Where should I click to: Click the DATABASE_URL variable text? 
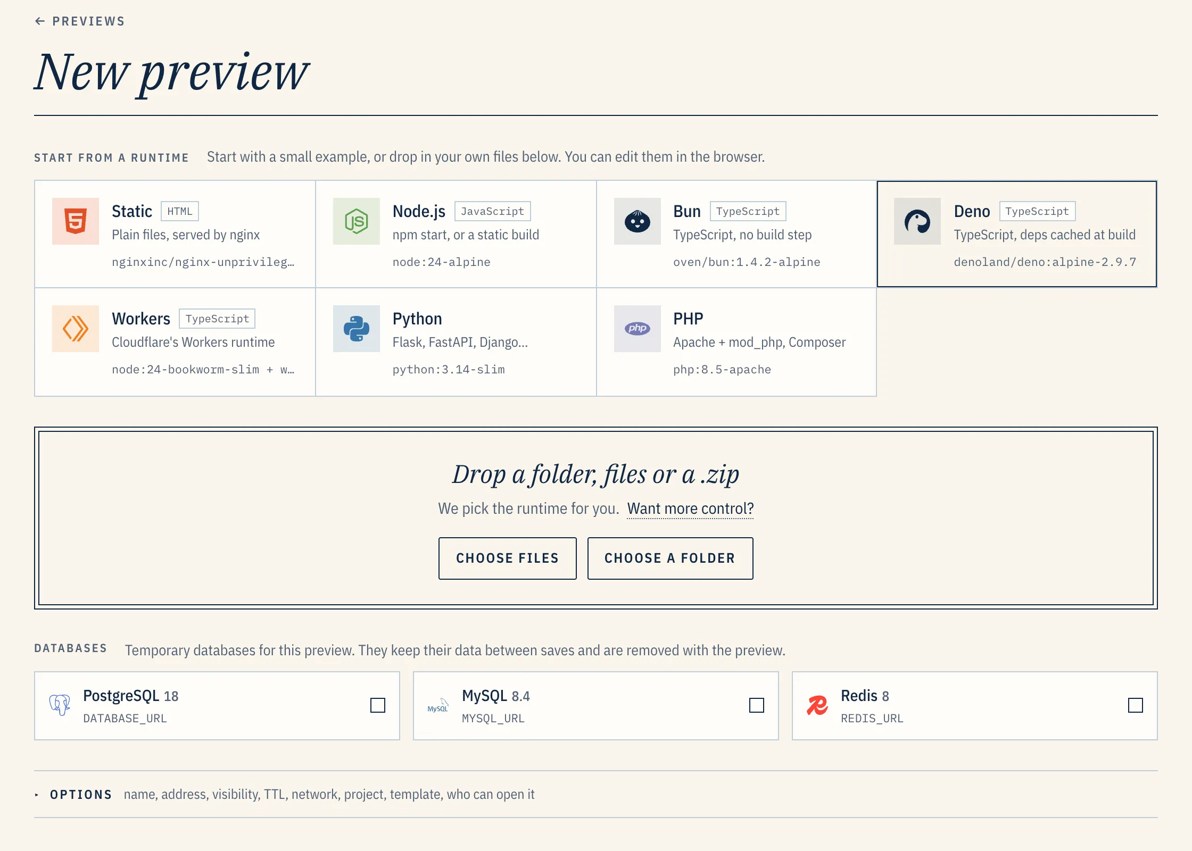[x=125, y=719]
